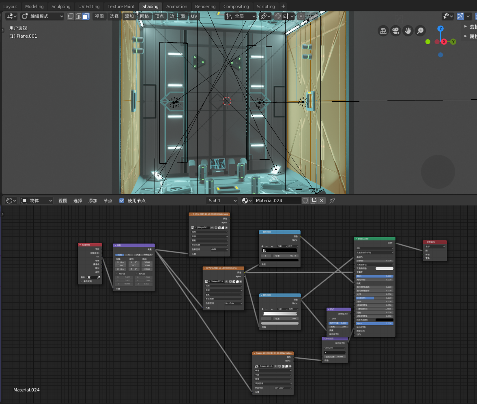477x404 pixels.
Task: Switch to the Animation workspace tab
Action: [x=177, y=6]
